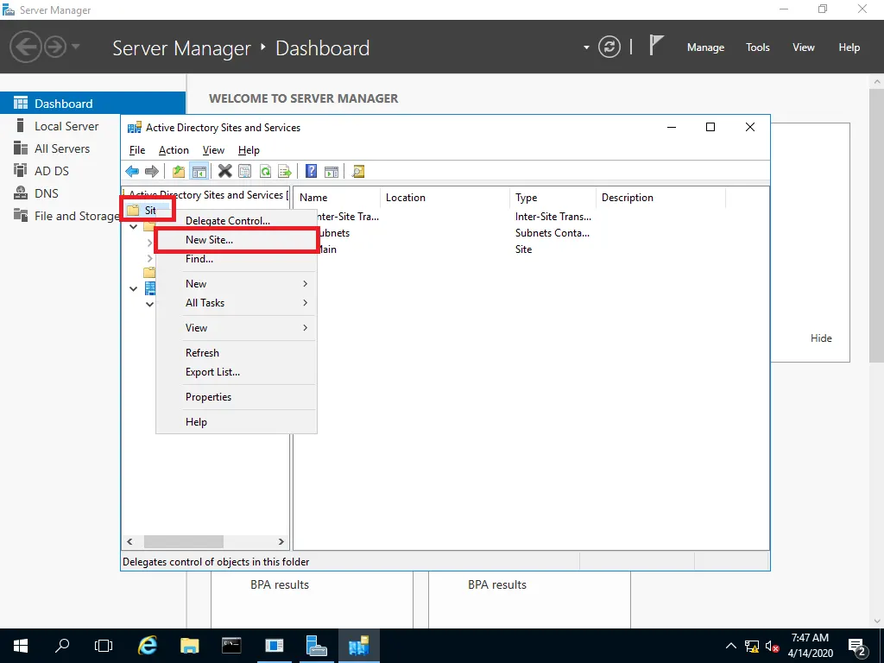Click the Hide link in welcome tile
The image size is (884, 663).
tap(821, 338)
